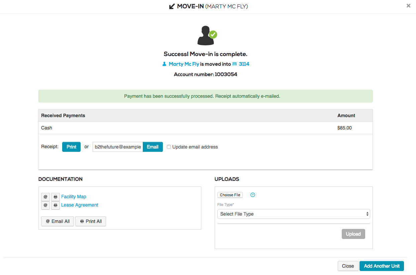Click the upload help question mark icon
This screenshot has width=416, height=275.
(x=253, y=195)
